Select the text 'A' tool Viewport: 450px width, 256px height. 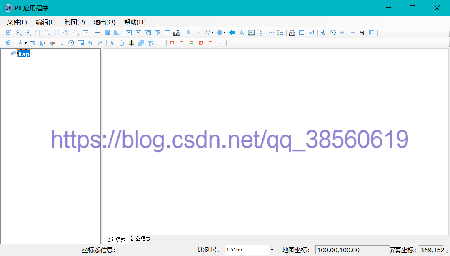[x=242, y=33]
